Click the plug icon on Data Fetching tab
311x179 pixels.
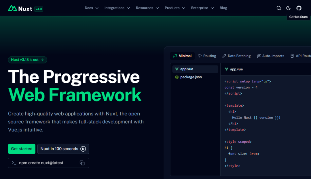[x=224, y=56]
